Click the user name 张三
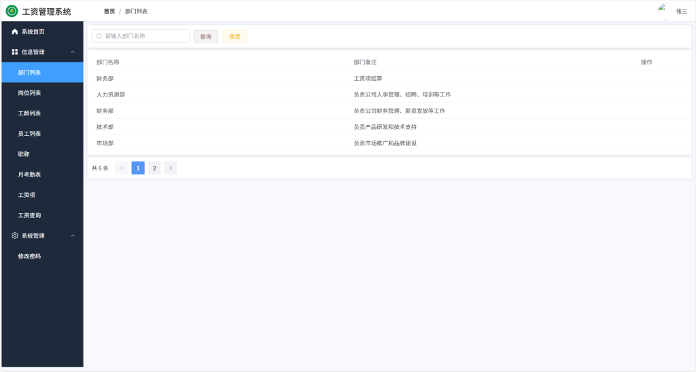The width and height of the screenshot is (696, 372). (682, 11)
